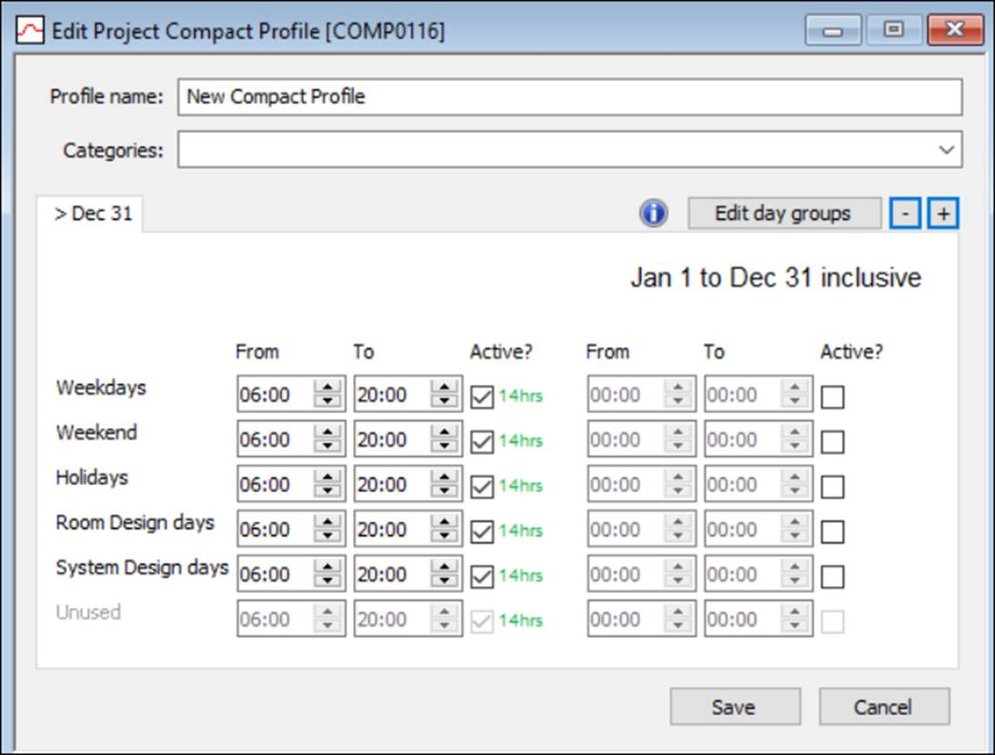Click the blue information icon
The width and height of the screenshot is (995, 755).
(653, 213)
